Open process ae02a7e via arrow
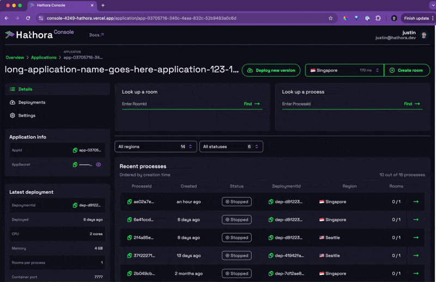 [416, 202]
